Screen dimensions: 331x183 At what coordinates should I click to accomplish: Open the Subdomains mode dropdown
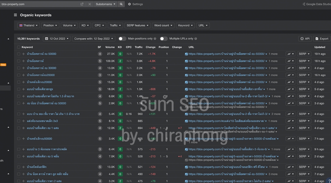[x=106, y=4]
